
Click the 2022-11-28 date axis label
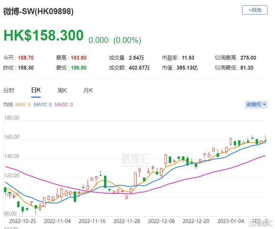pos(127,221)
